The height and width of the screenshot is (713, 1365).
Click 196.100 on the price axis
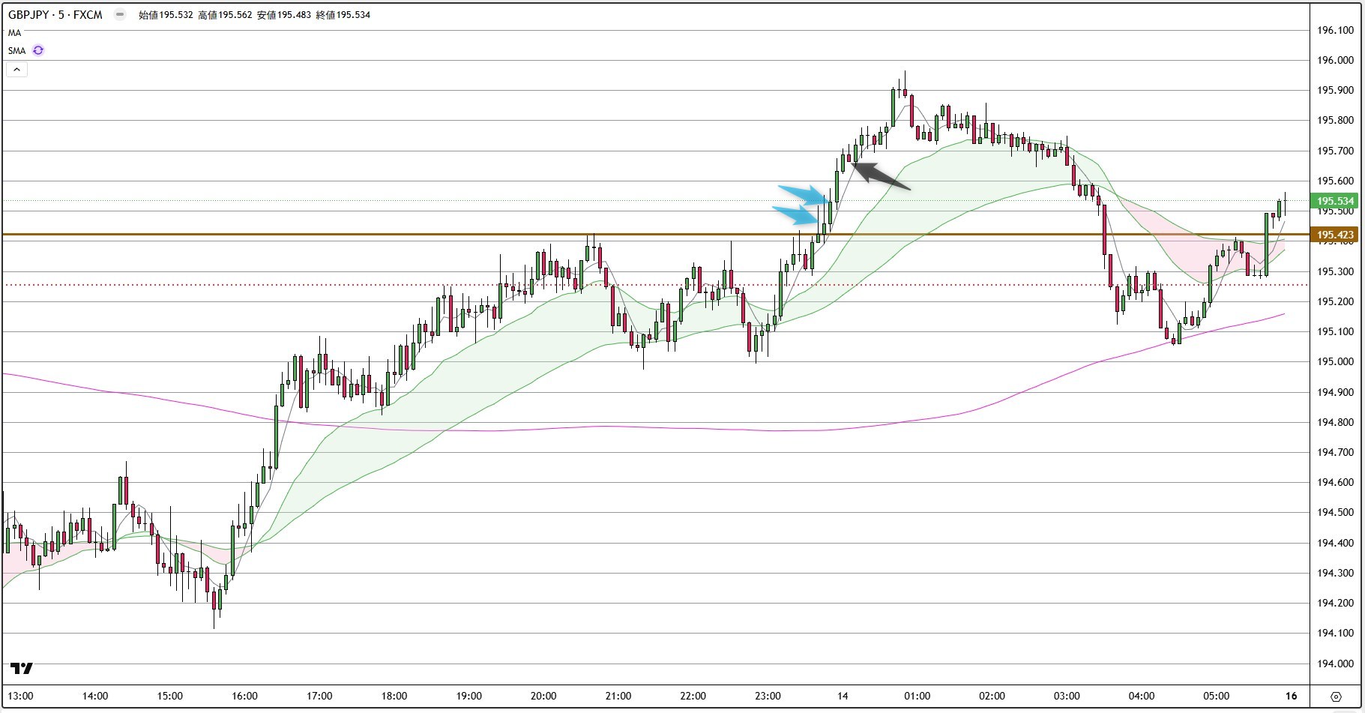tap(1336, 30)
